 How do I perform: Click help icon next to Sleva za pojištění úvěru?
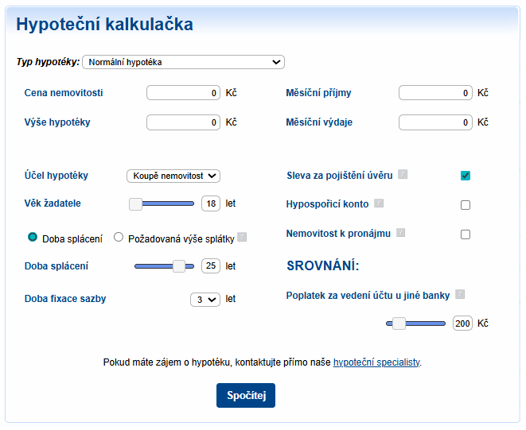[403, 174]
